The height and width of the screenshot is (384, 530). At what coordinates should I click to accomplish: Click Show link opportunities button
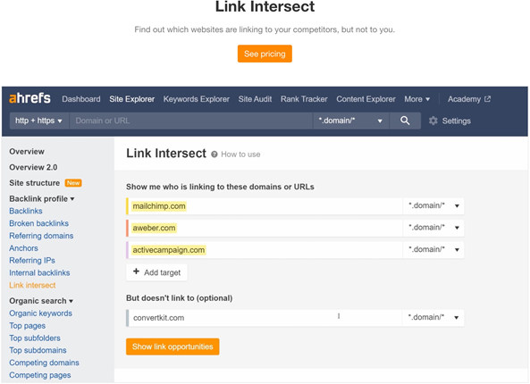[x=172, y=346]
